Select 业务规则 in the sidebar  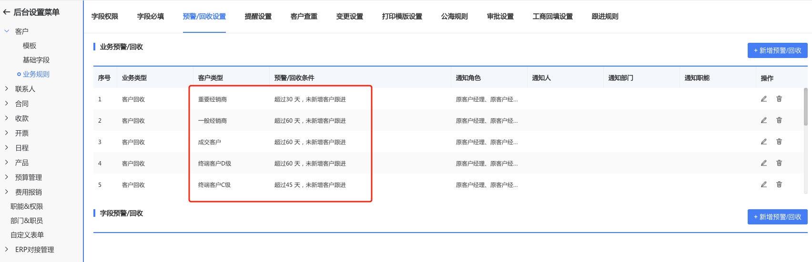click(36, 74)
